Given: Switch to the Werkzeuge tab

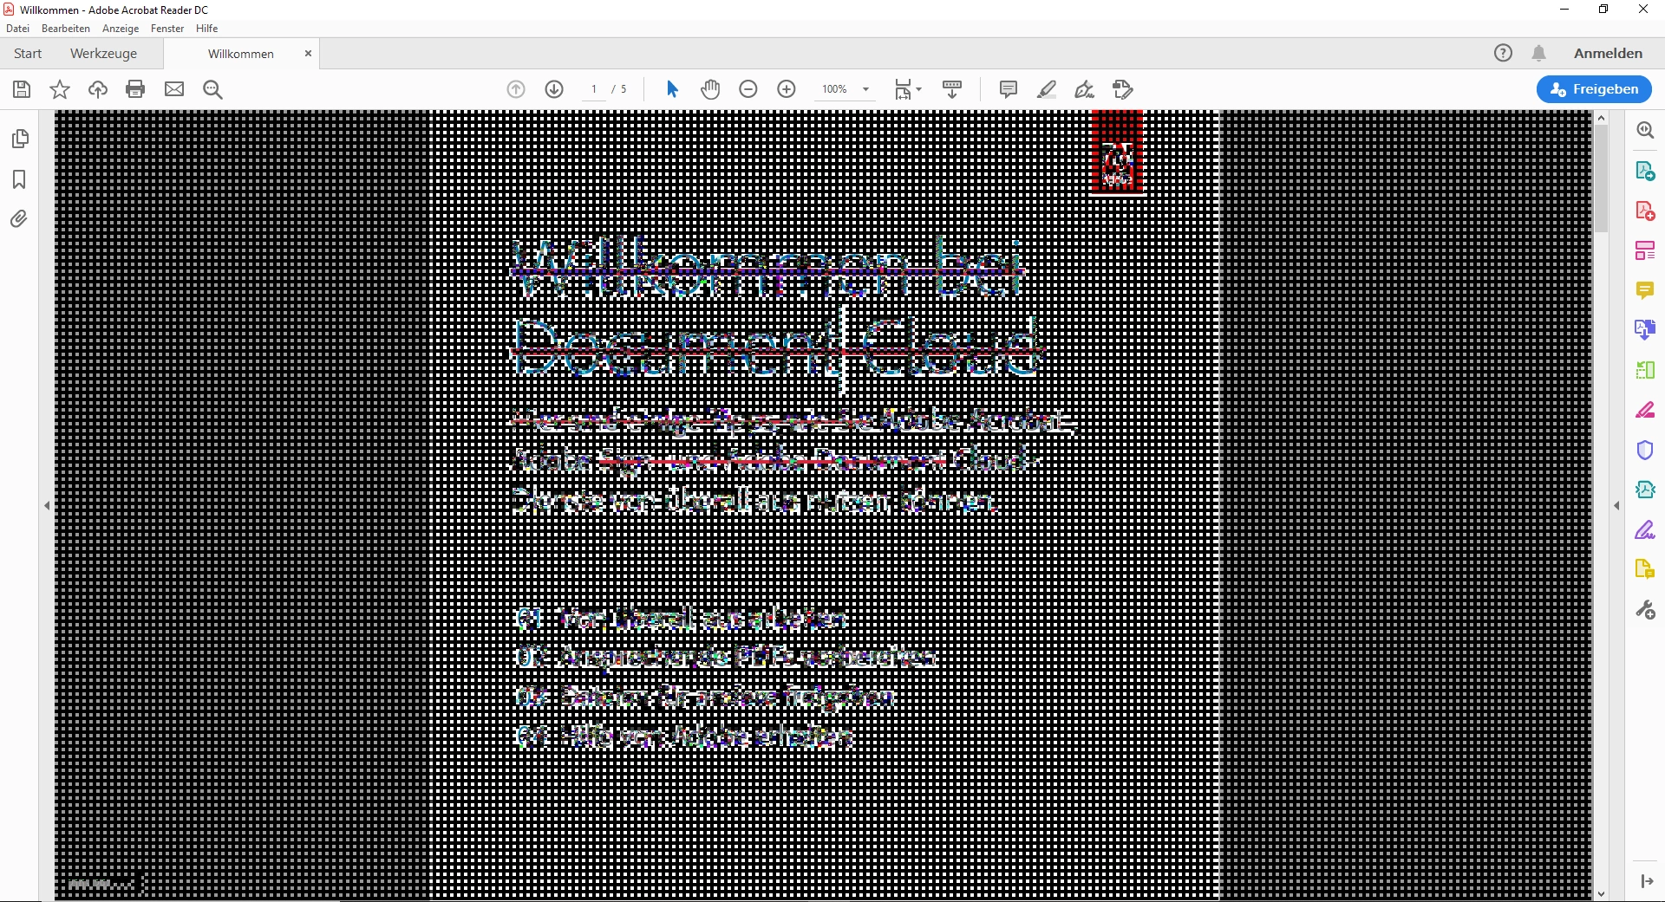Looking at the screenshot, I should (x=103, y=54).
